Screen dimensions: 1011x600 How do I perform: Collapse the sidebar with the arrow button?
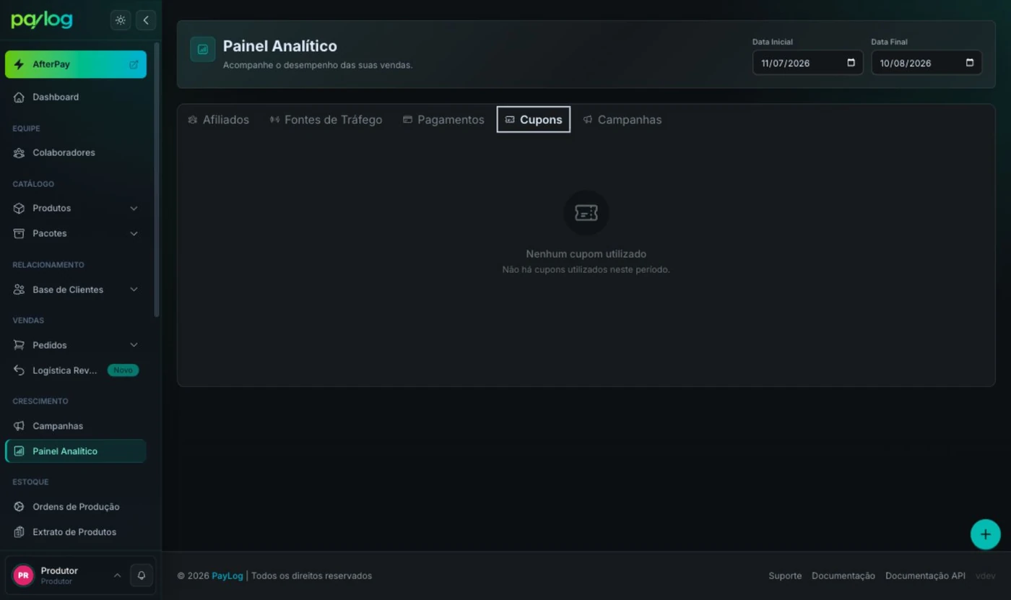point(146,20)
